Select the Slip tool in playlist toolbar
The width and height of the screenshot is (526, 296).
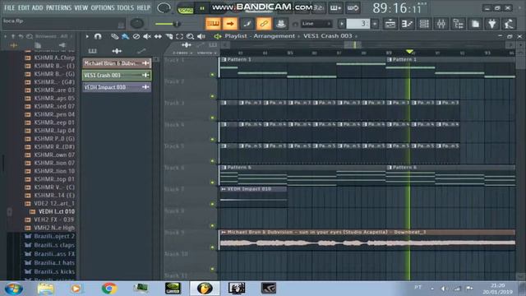[x=158, y=36]
